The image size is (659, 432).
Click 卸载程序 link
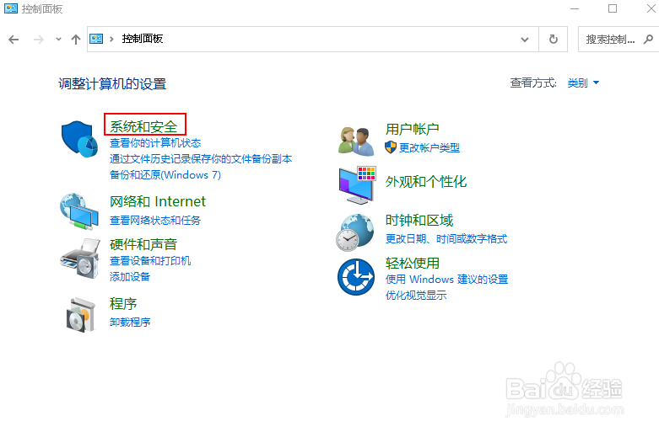pos(130,322)
